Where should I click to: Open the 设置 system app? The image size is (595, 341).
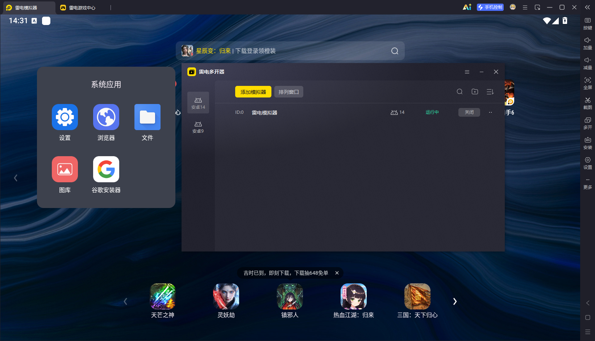coord(65,117)
